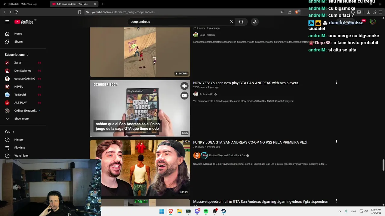The height and width of the screenshot is (216, 385).
Task: Open more options for FUNKY JOGA video
Action: 336,142
